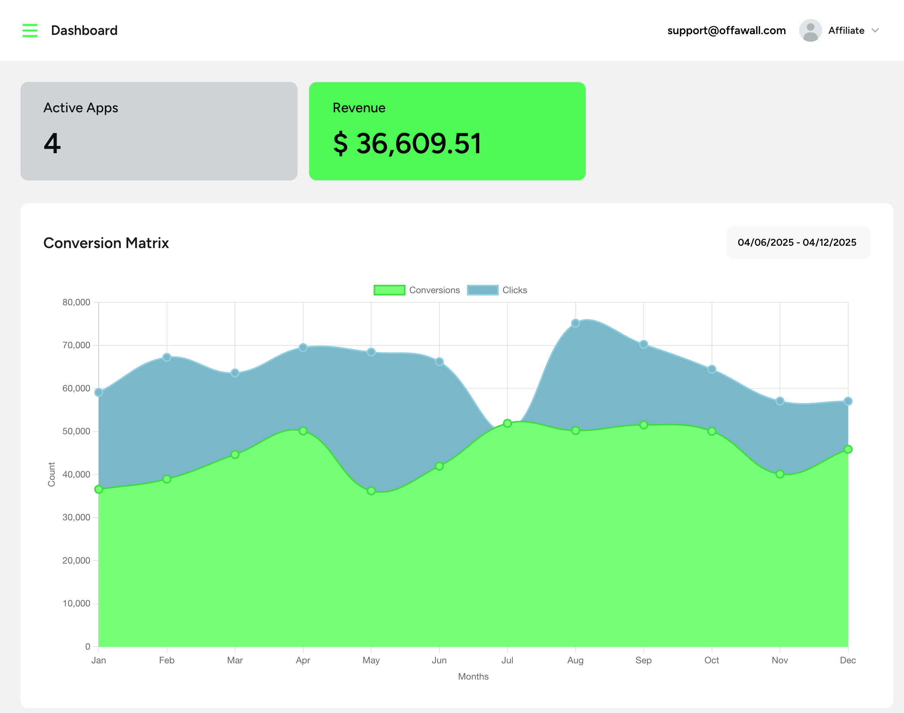Click the Affiliate account label
The height and width of the screenshot is (713, 904).
(846, 30)
